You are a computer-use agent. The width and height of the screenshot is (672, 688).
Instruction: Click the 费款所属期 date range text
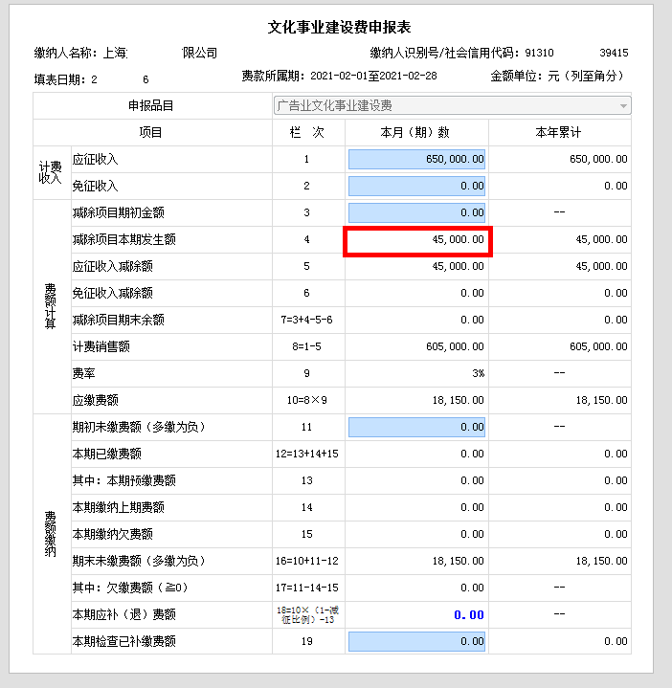coord(339,76)
